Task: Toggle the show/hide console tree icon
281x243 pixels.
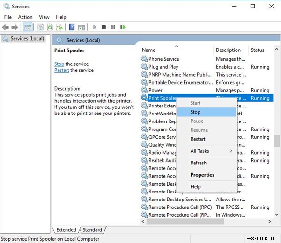Action: click(x=28, y=28)
